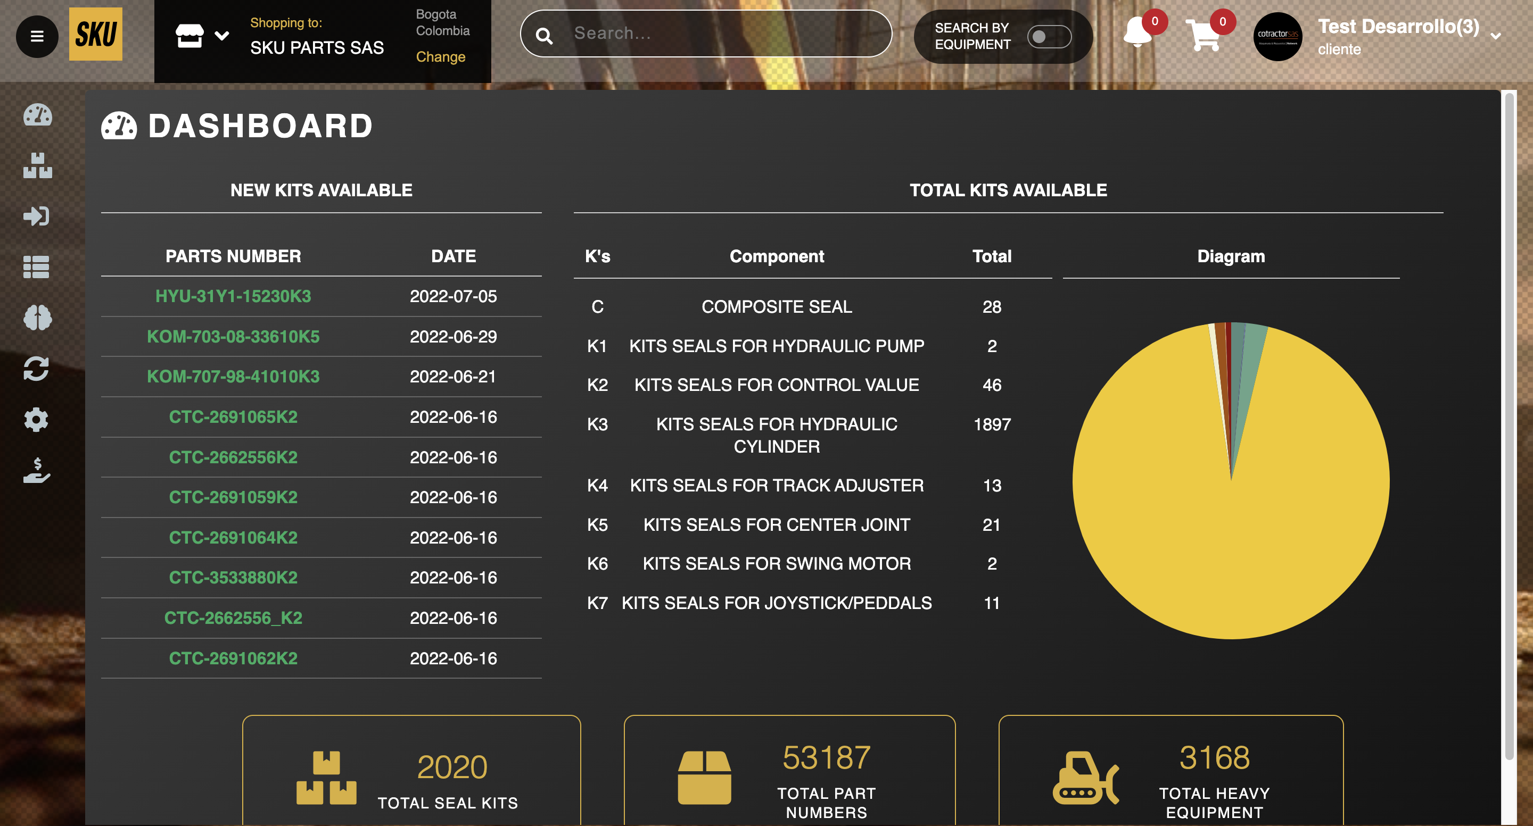Expand the Test Desarrollo user menu

click(x=1495, y=36)
